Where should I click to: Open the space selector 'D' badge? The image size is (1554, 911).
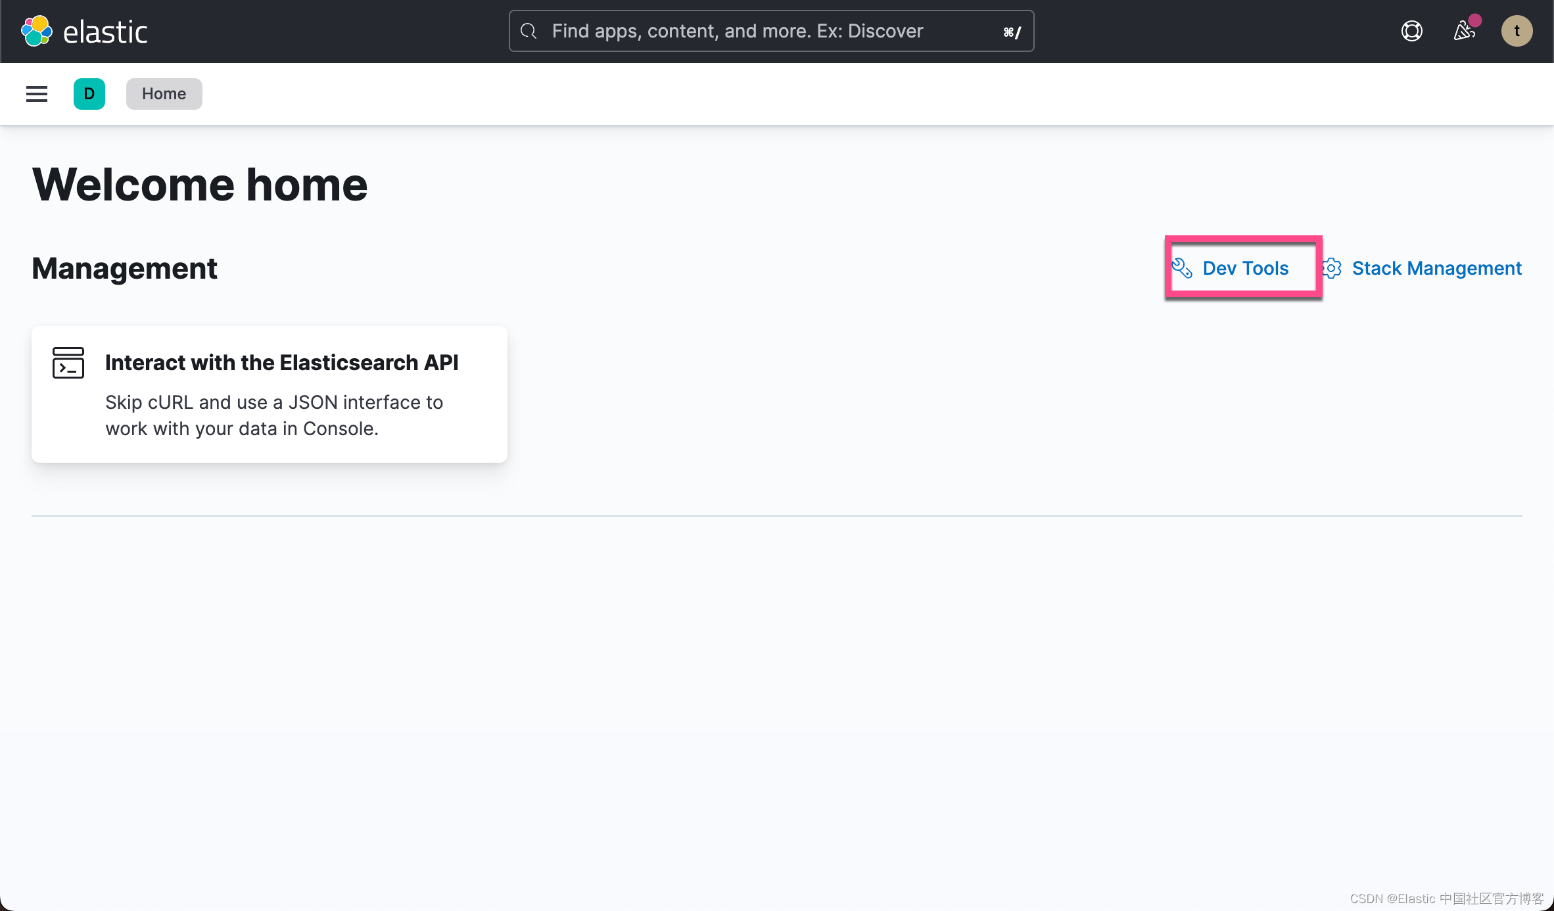pyautogui.click(x=89, y=94)
